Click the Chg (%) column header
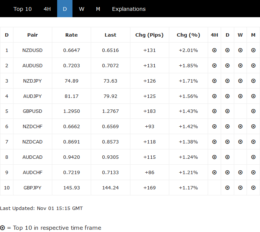Screen dimensions: 260x232 [x=188, y=35]
